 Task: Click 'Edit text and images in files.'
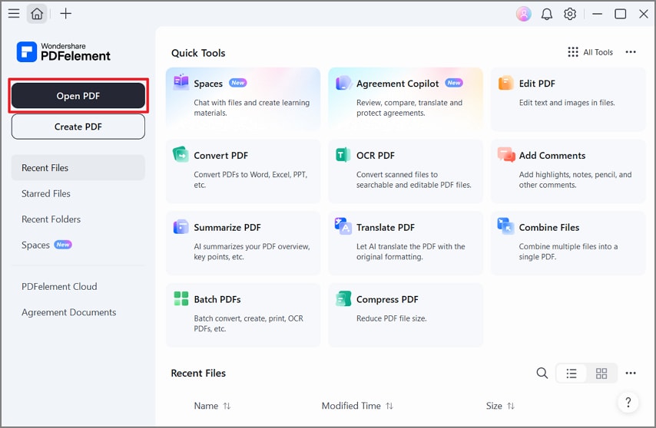click(x=567, y=103)
